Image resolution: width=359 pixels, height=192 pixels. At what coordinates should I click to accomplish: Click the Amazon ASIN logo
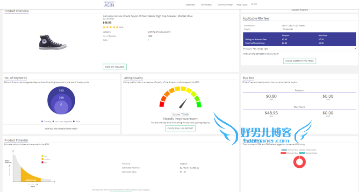[109, 4]
